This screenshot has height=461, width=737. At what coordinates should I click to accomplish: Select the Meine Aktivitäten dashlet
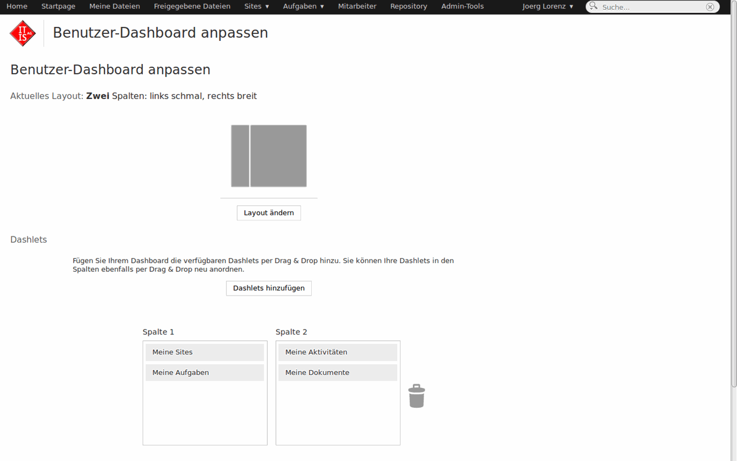pos(338,352)
